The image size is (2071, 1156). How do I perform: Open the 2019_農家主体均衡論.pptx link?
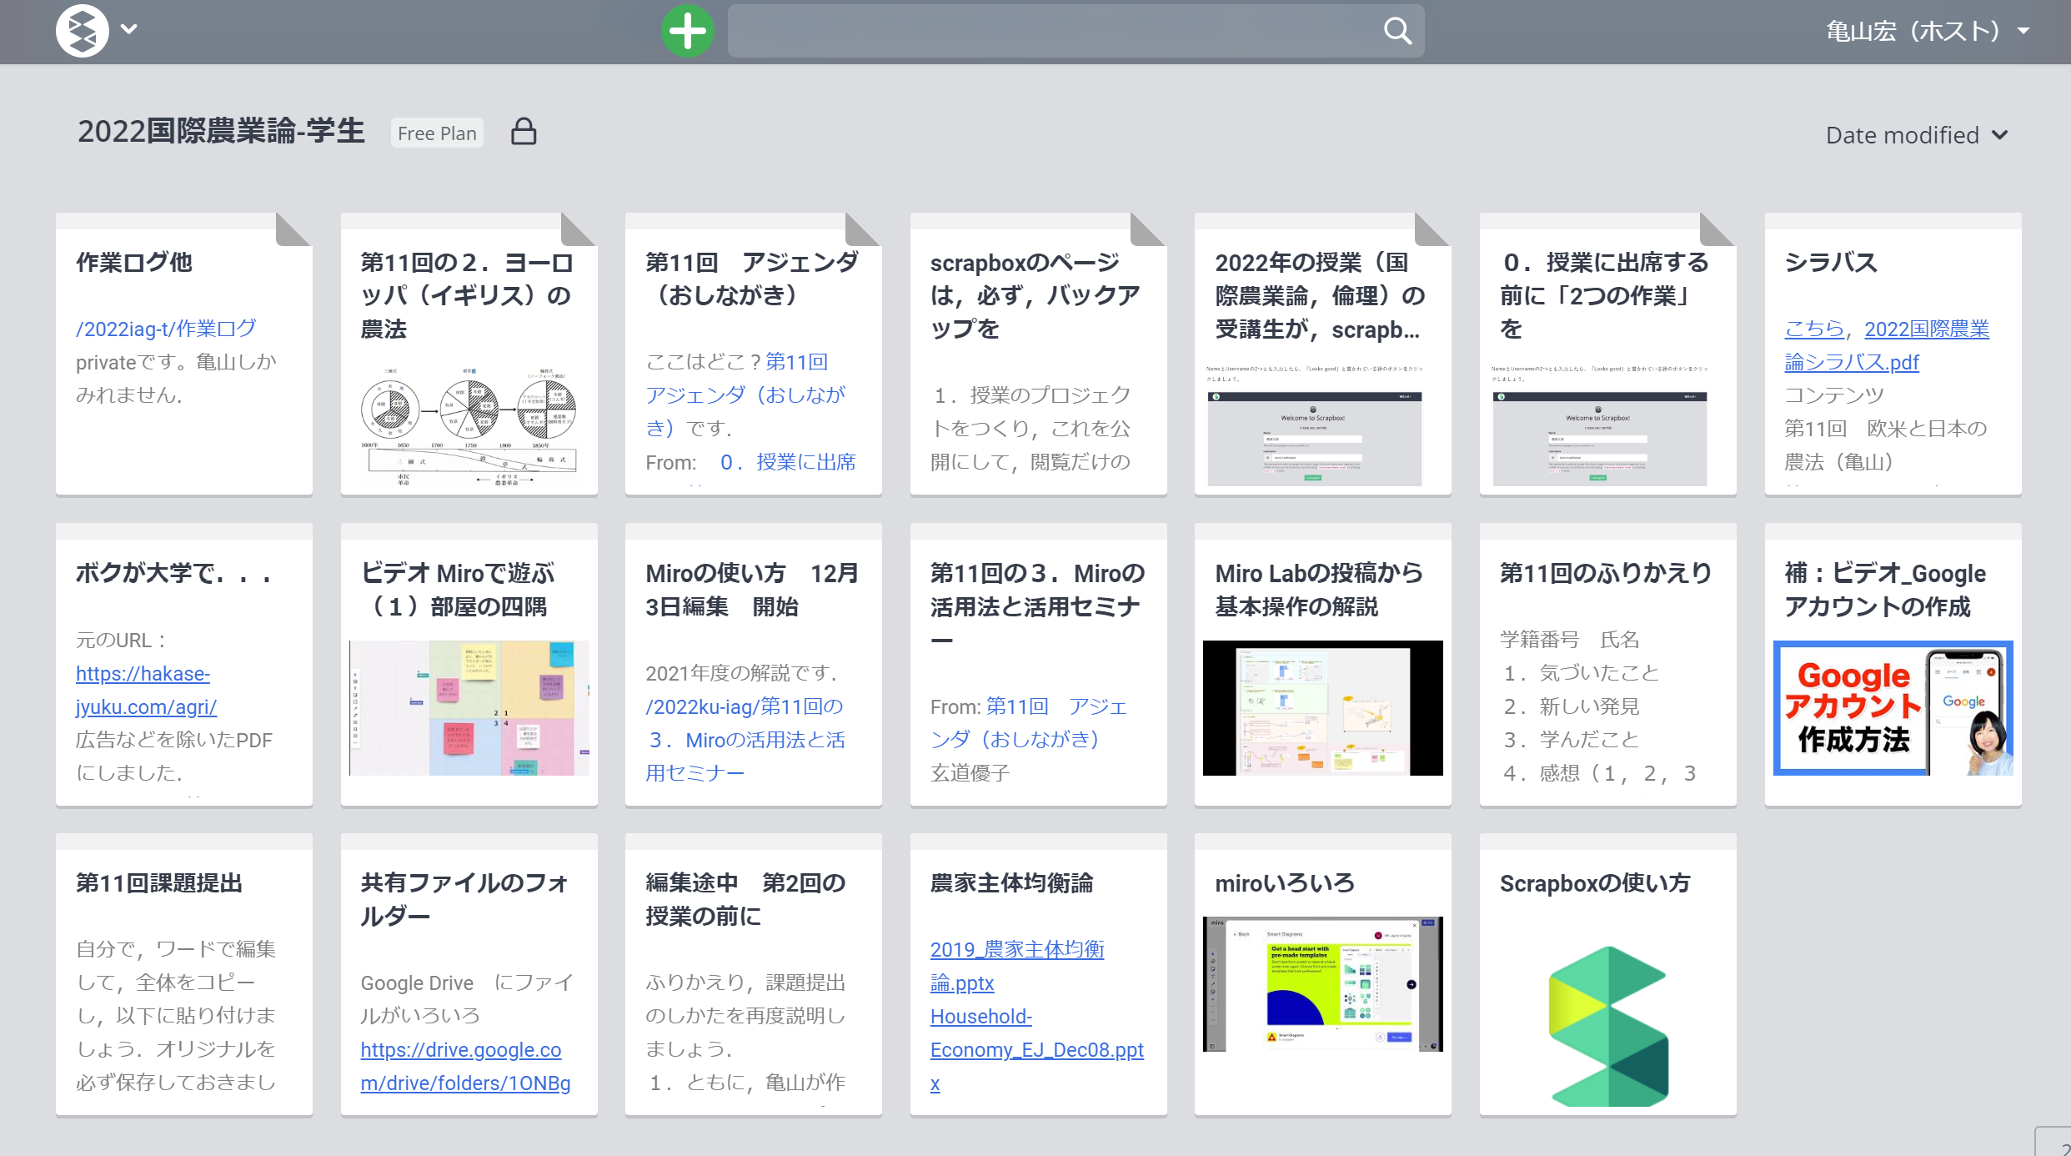point(1016,950)
